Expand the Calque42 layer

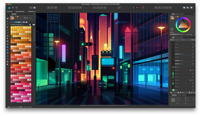click(171, 60)
